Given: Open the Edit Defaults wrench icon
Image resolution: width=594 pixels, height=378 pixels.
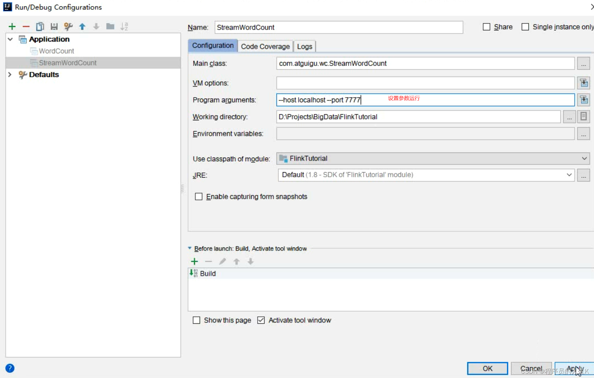Looking at the screenshot, I should click(68, 26).
